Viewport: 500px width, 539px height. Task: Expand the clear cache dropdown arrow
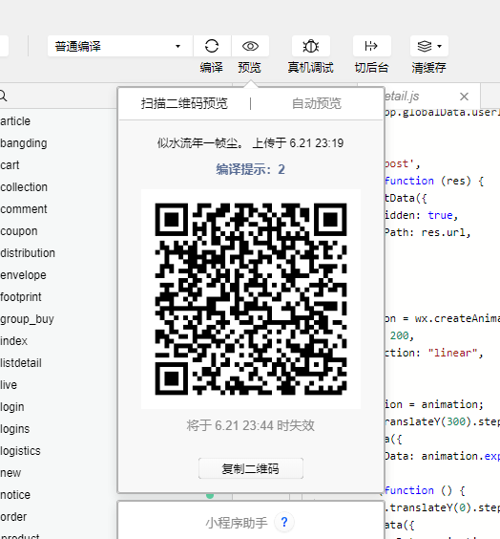pos(440,46)
